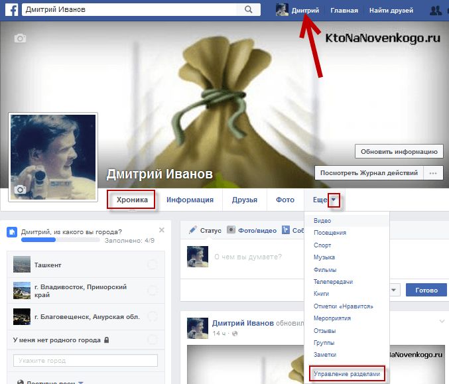Click the cover photo camera icon
Viewport: 449px width, 384px height.
[20, 38]
